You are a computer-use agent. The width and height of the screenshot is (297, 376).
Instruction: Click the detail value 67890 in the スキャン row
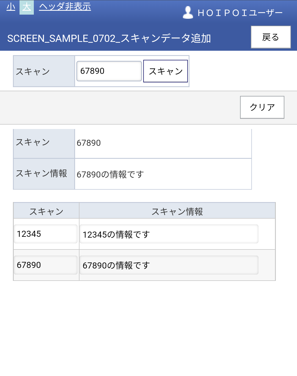(89, 143)
